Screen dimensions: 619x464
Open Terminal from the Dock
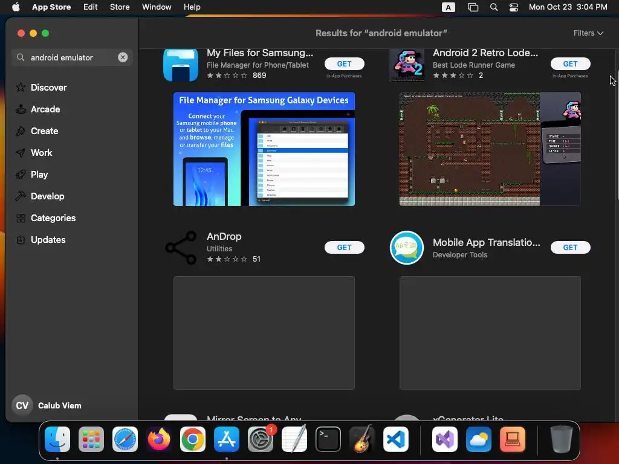[328, 439]
